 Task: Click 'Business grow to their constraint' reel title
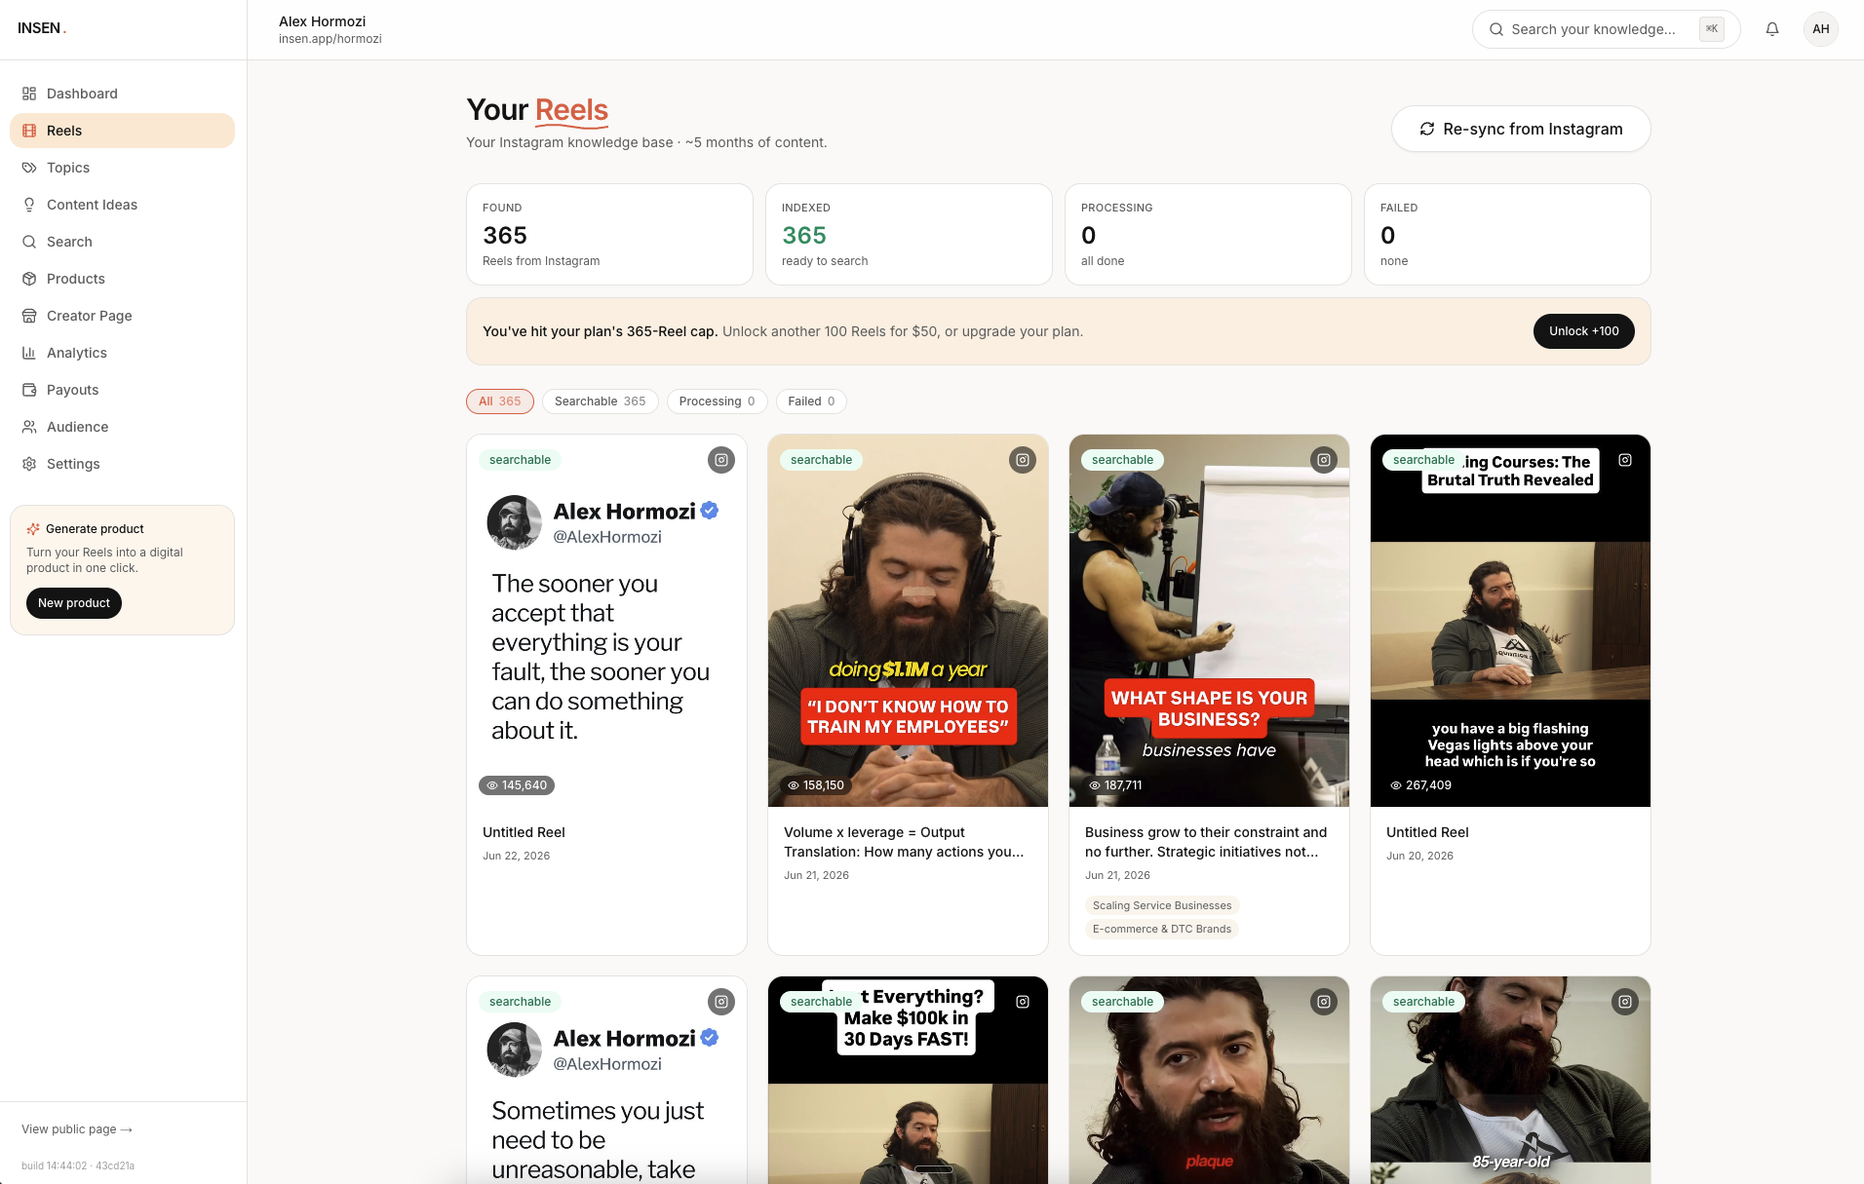[x=1206, y=842]
